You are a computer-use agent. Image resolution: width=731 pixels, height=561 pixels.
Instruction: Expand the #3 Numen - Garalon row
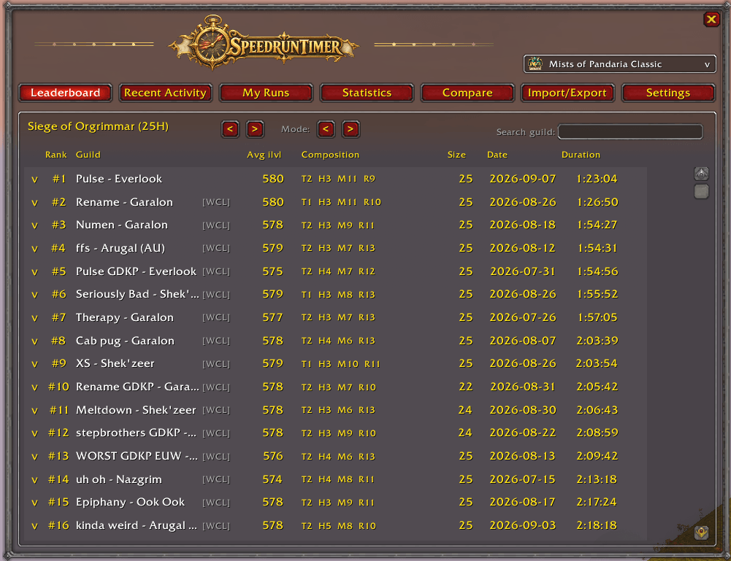34,225
